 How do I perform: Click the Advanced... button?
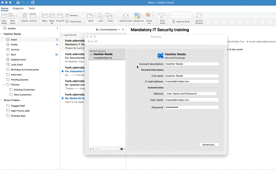pos(209,144)
